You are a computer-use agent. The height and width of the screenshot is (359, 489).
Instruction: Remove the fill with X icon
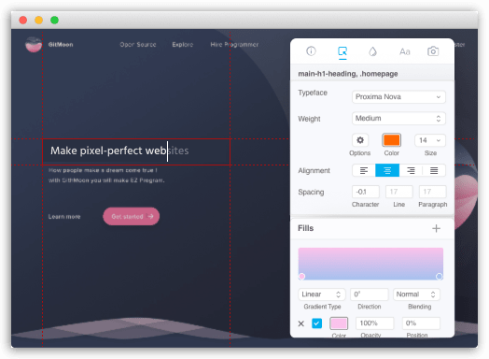click(300, 323)
